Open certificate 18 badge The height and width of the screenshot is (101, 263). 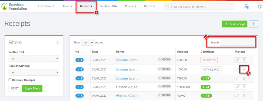pos(205,78)
